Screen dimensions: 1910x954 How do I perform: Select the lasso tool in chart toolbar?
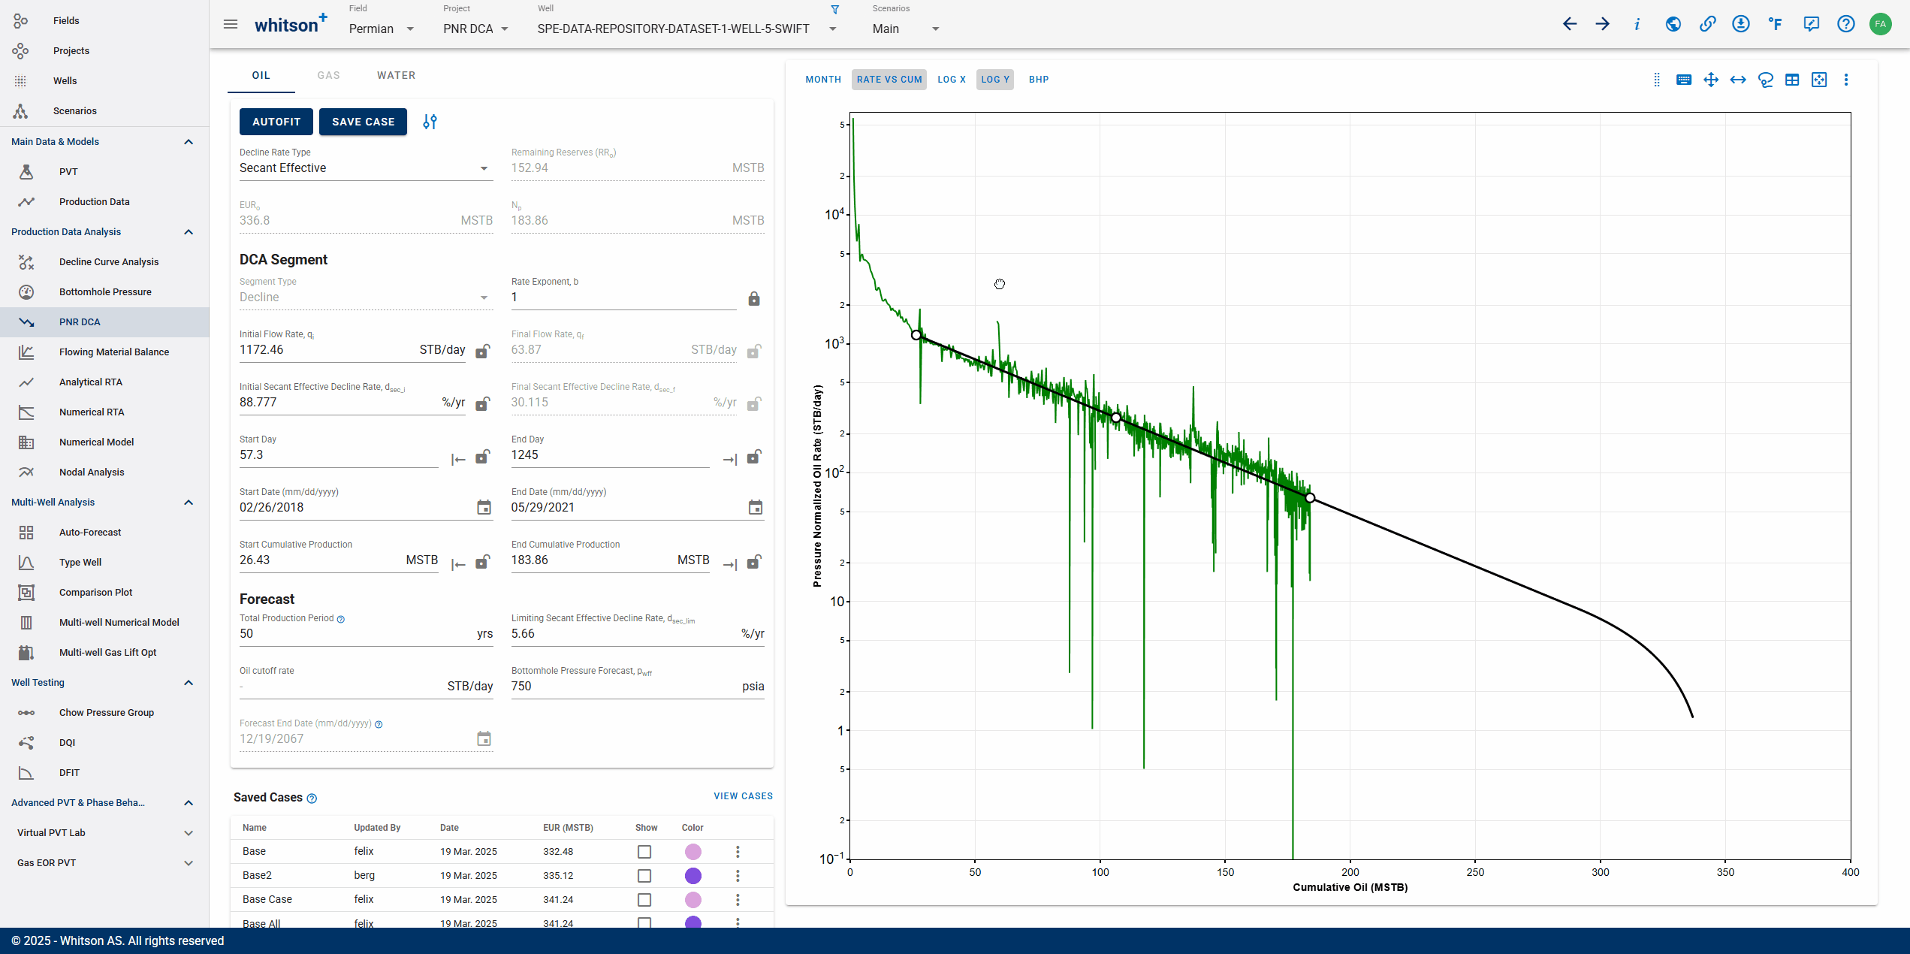[1766, 80]
